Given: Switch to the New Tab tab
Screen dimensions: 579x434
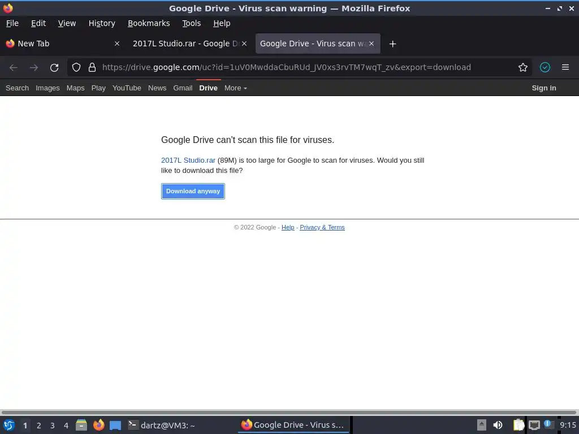Looking at the screenshot, I should coord(63,44).
